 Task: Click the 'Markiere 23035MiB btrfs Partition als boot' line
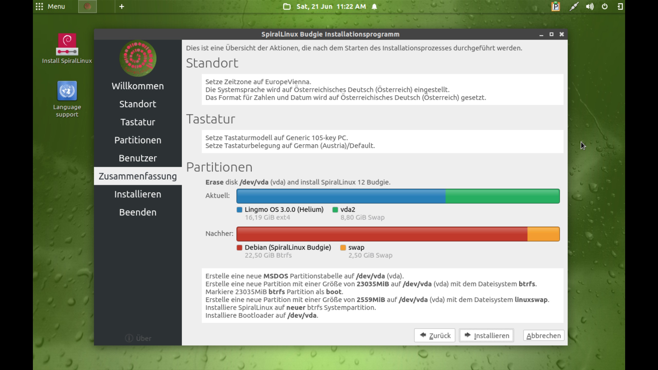274,292
